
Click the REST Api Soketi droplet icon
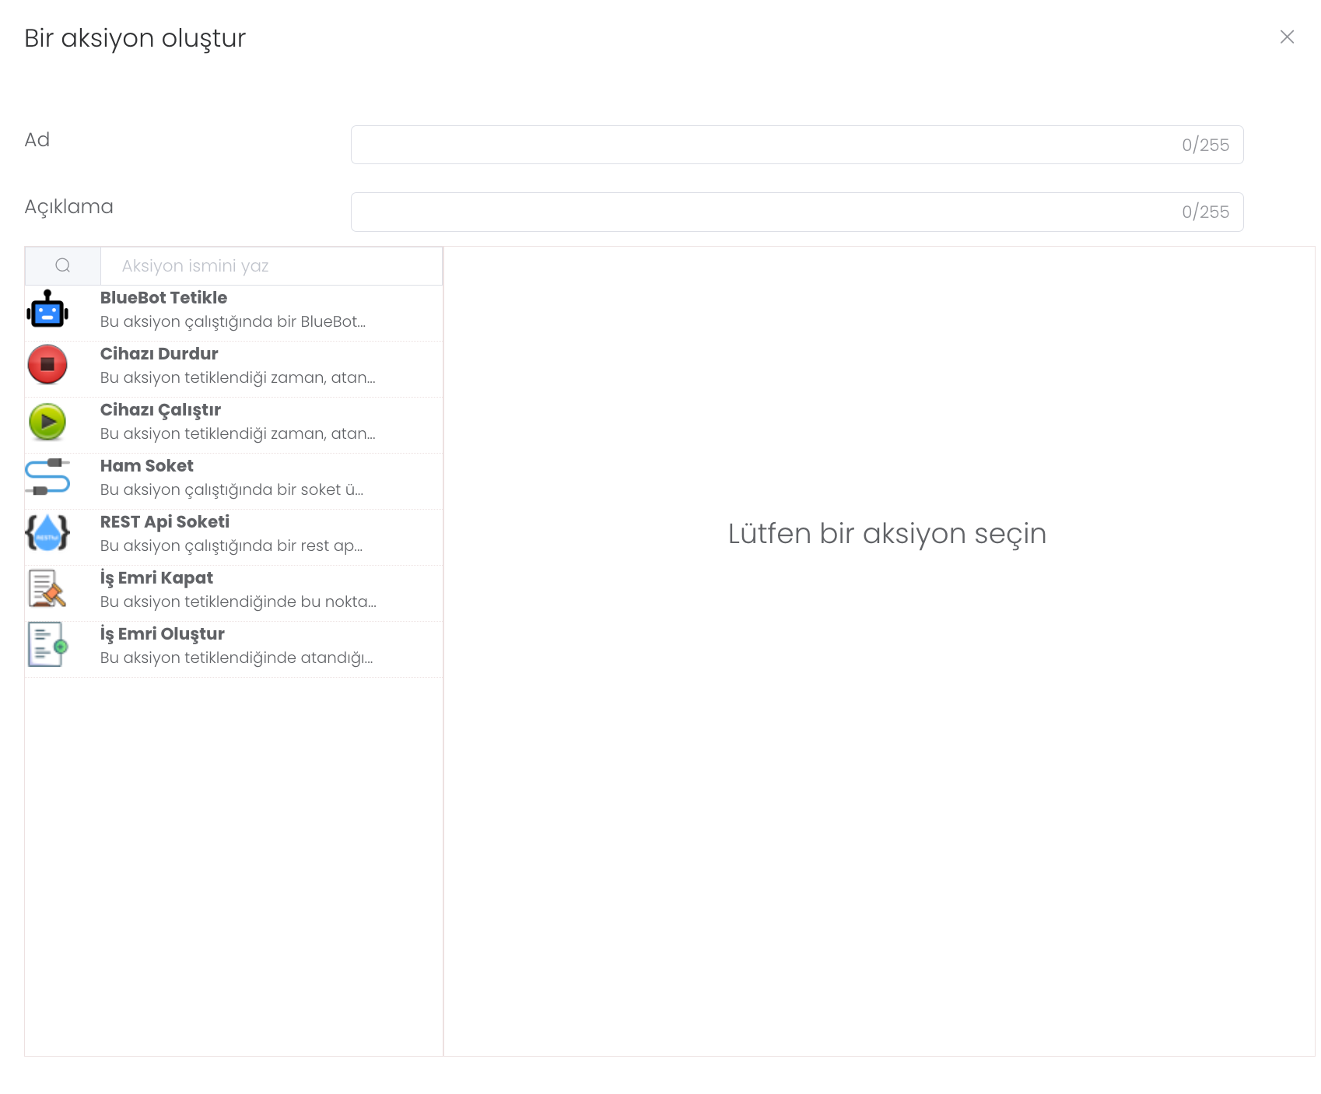tap(47, 533)
